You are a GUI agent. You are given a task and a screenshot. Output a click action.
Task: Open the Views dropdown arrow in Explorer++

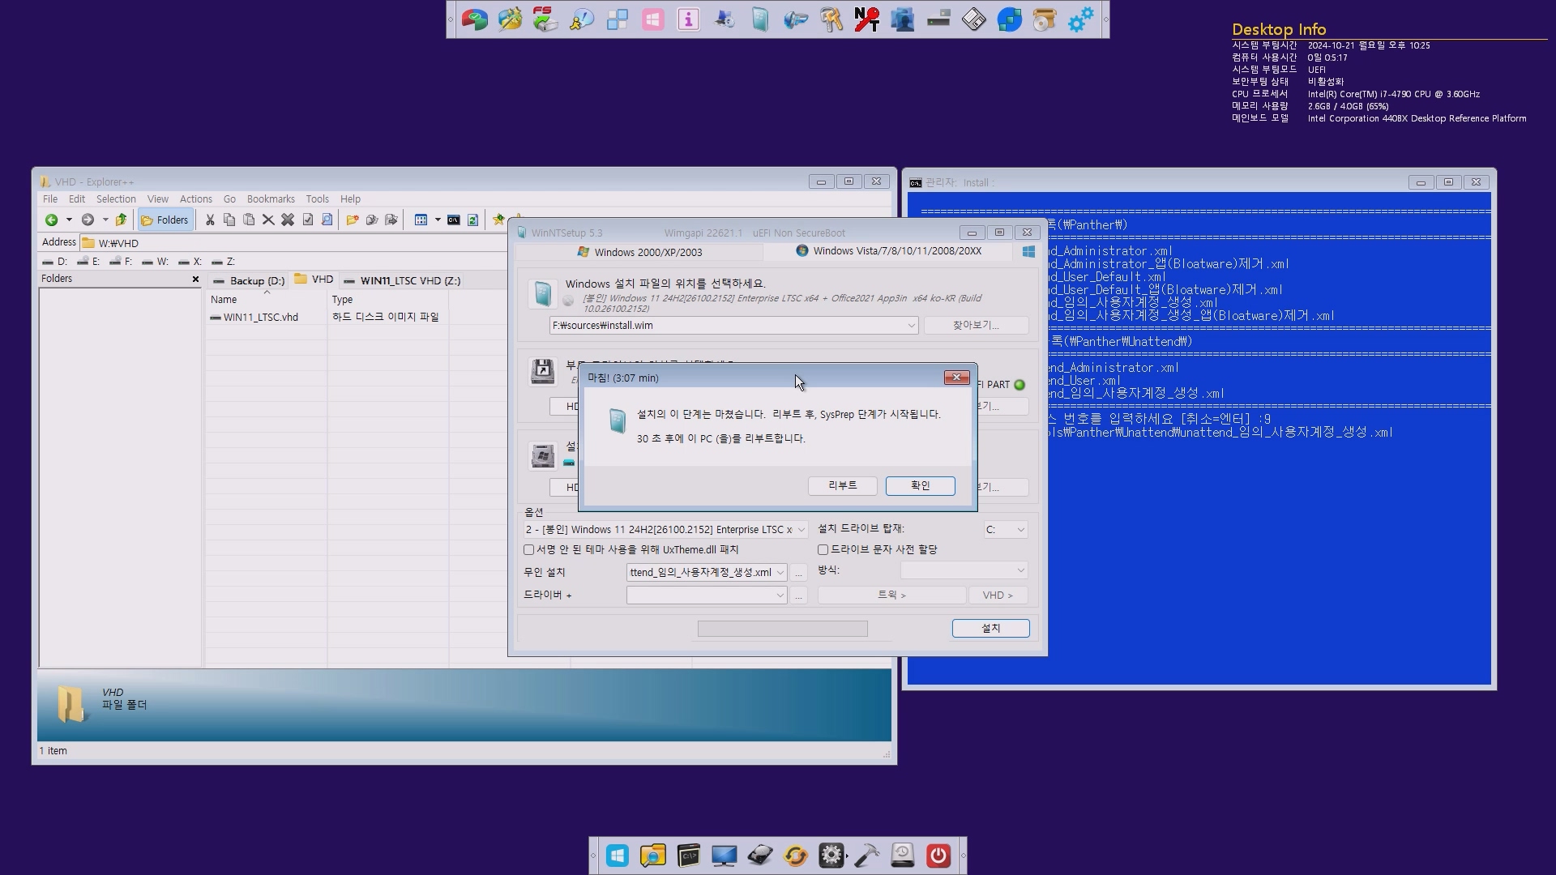point(438,220)
